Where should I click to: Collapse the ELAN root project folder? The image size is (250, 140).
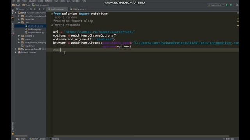(16, 13)
